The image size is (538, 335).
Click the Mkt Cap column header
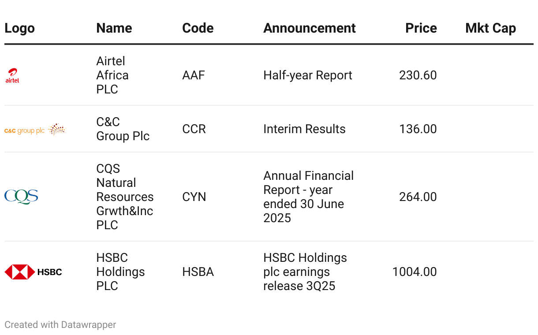[x=490, y=28]
